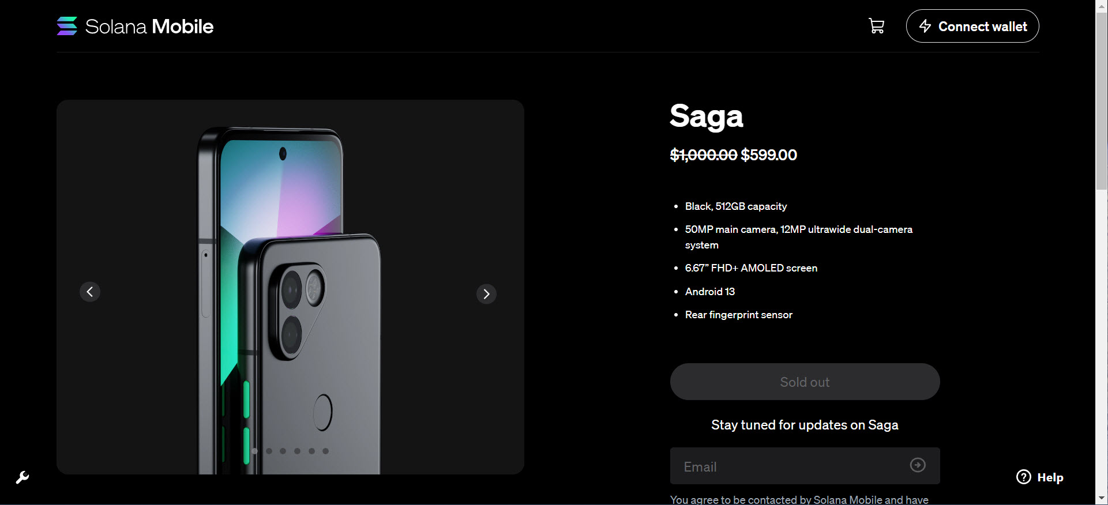Select the last carousel navigation dot
The image size is (1108, 505).
[326, 451]
